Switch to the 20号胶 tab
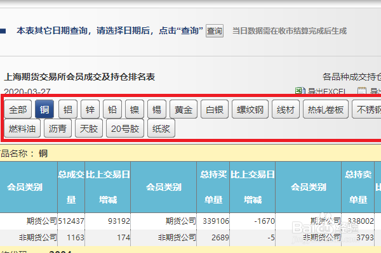The width and height of the screenshot is (381, 253). point(125,128)
